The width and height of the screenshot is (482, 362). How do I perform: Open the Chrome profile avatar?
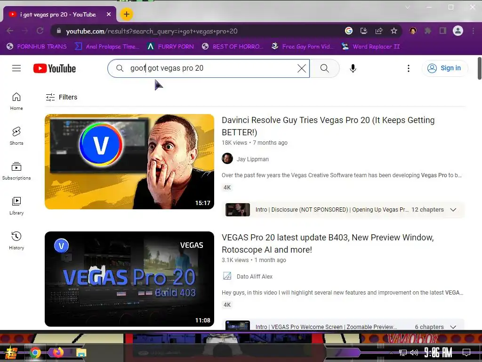pyautogui.click(x=458, y=31)
